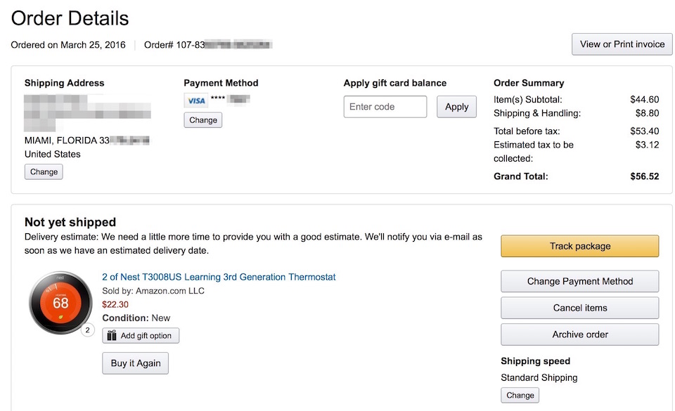Screen dimensions: 675x411
Task: Click the Change Payment Method button
Action: (579, 281)
